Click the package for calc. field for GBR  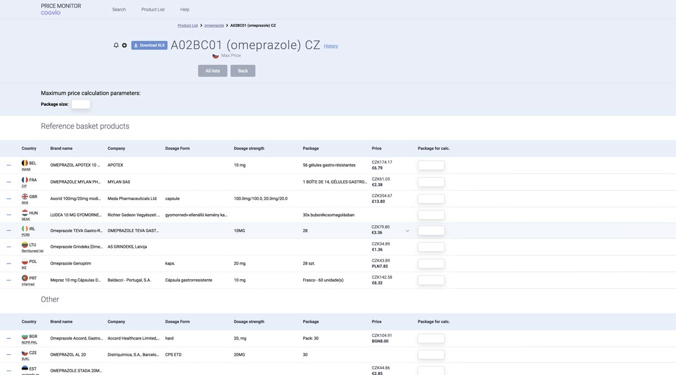click(431, 199)
